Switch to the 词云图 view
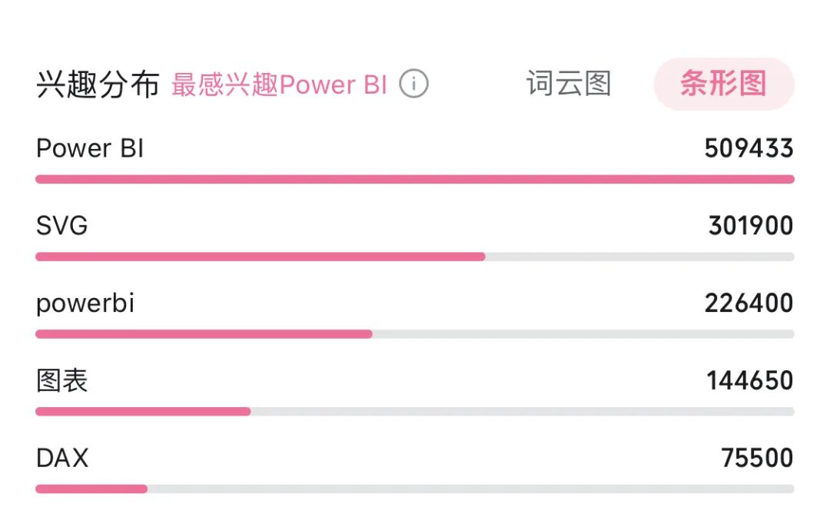Viewport: 830px width, 517px height. tap(569, 84)
